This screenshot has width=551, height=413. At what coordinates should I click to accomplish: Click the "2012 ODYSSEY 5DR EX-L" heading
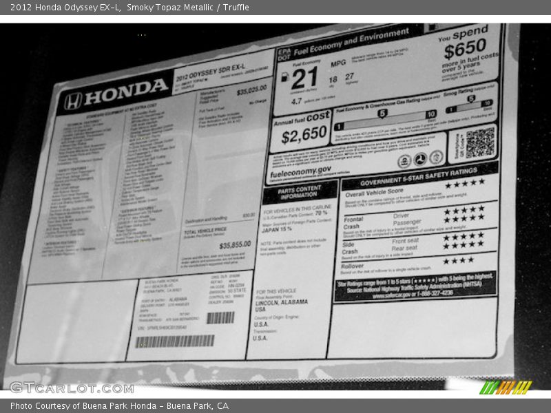[210, 72]
